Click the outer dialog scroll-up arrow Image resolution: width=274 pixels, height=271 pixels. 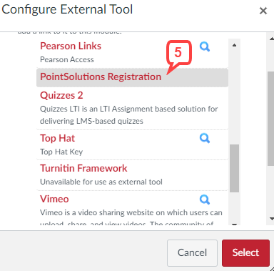point(271,39)
